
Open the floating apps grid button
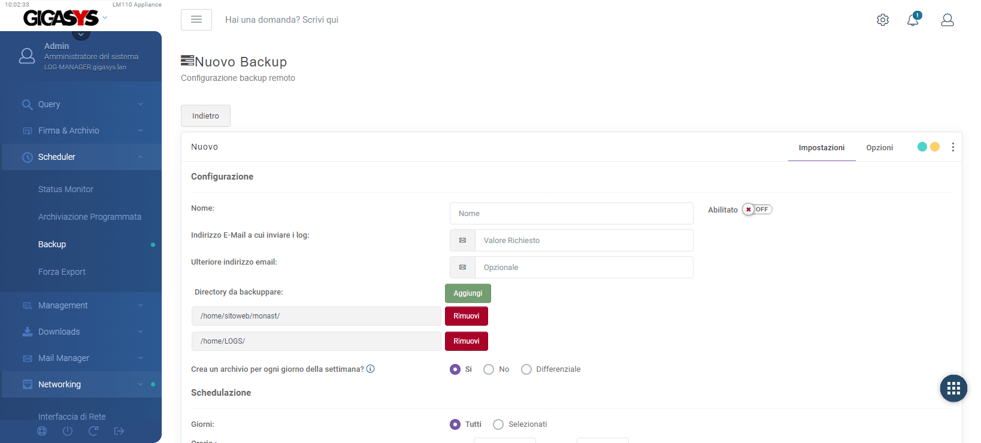[x=953, y=389]
